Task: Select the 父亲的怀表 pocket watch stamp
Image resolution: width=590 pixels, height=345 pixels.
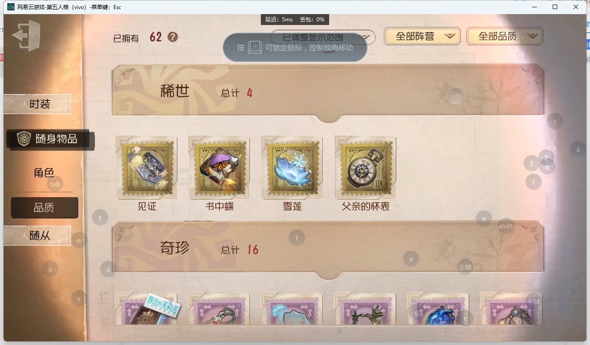Action: click(366, 168)
